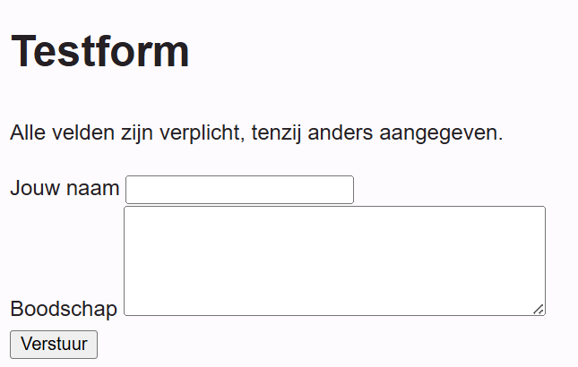Click the "Alle velden zijn verplicht" notice

[256, 134]
